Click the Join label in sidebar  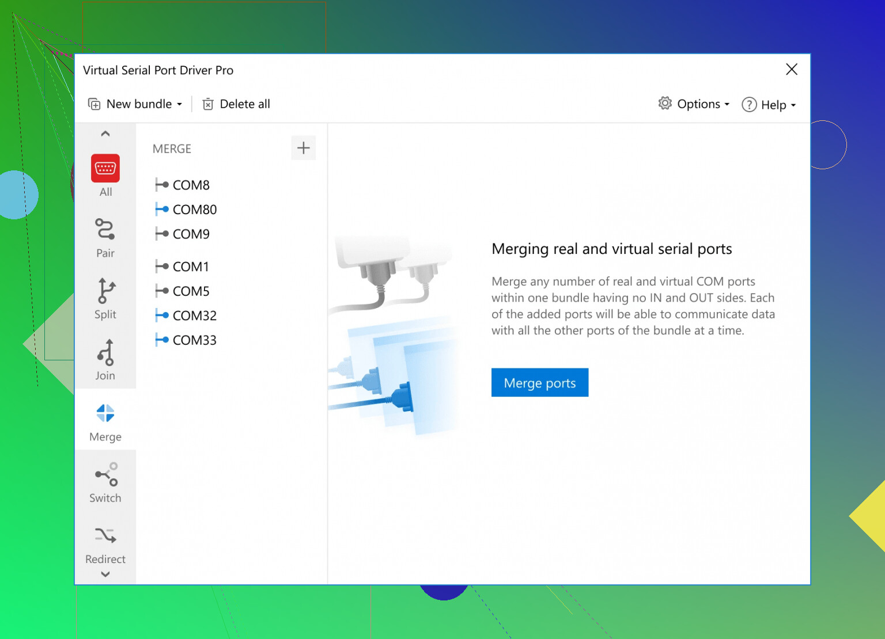point(105,375)
